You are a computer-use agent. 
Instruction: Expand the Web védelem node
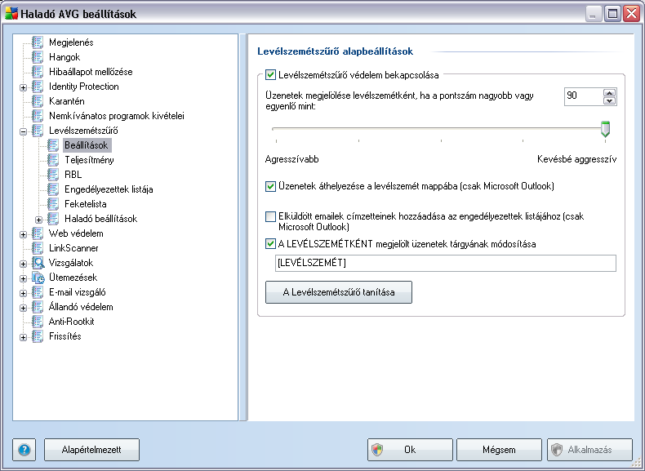pos(24,235)
